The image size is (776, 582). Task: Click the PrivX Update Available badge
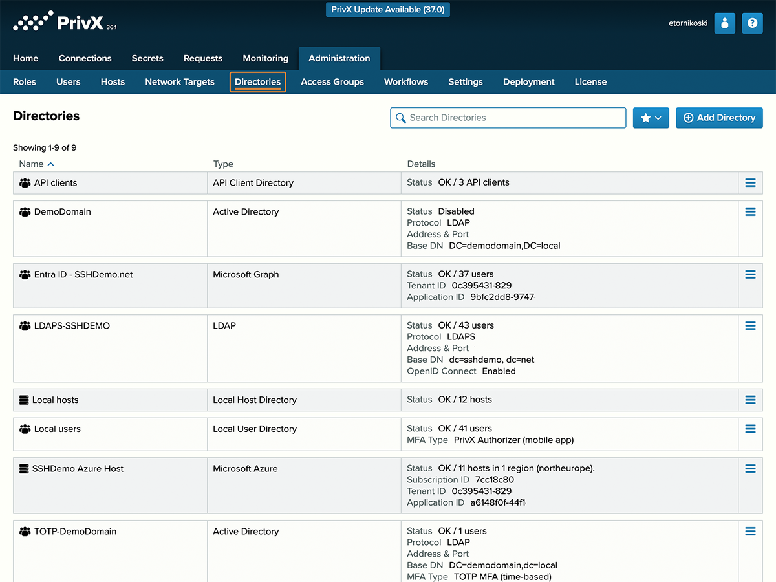point(387,10)
